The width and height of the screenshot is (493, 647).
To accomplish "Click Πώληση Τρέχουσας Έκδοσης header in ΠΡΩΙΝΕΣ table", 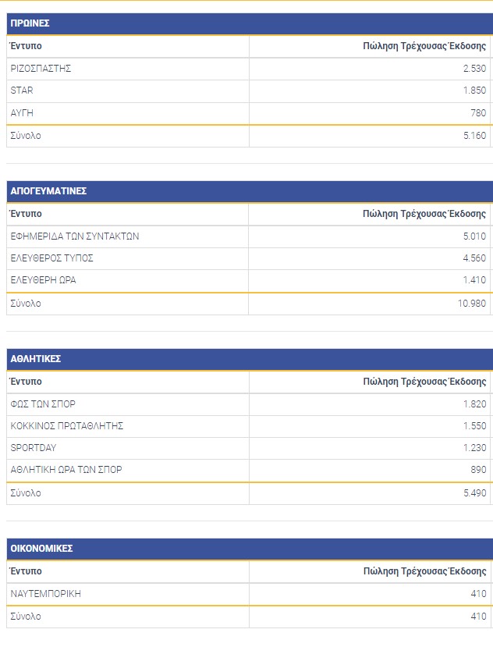I will point(424,46).
